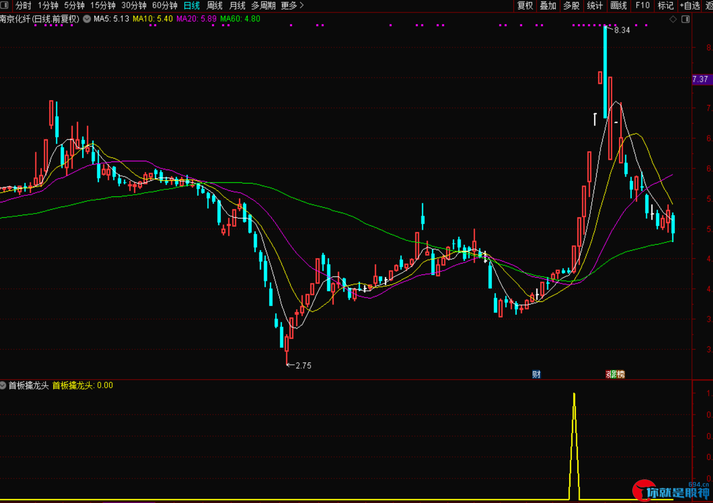Open 多周期 multi-period view
Viewport: 713px width, 503px height.
[x=263, y=5]
